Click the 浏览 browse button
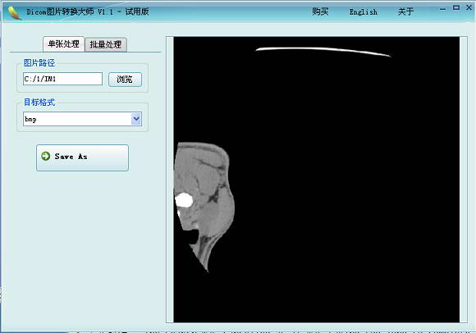The image size is (476, 333). [x=125, y=80]
